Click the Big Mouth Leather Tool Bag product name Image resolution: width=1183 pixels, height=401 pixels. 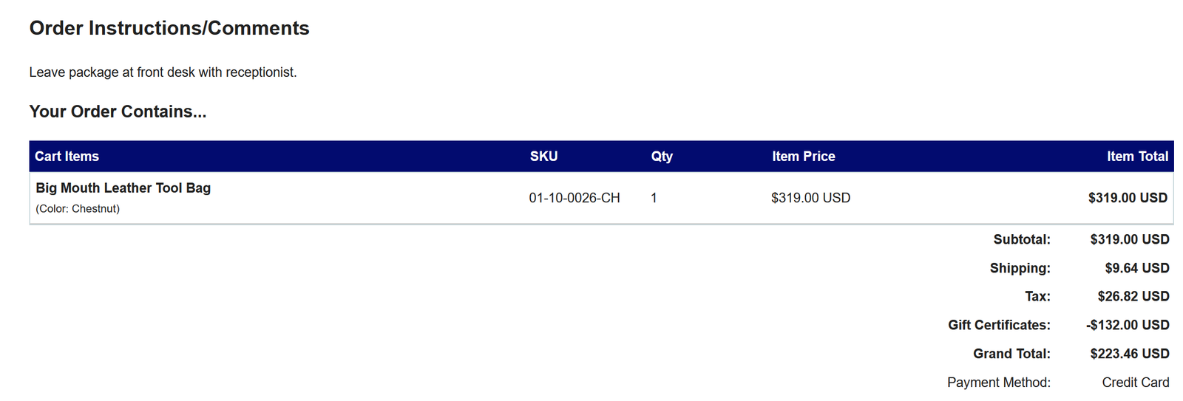point(123,188)
